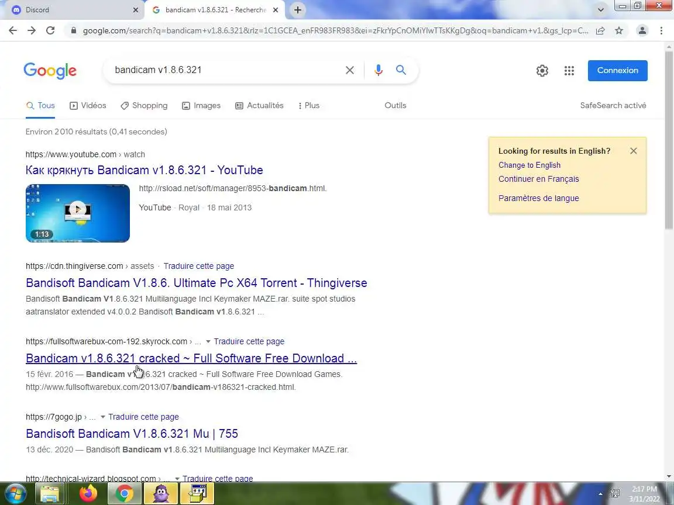The height and width of the screenshot is (505, 674).
Task: Open the YouTube Bandicam v1.8.6.321 result
Action: coord(145,170)
